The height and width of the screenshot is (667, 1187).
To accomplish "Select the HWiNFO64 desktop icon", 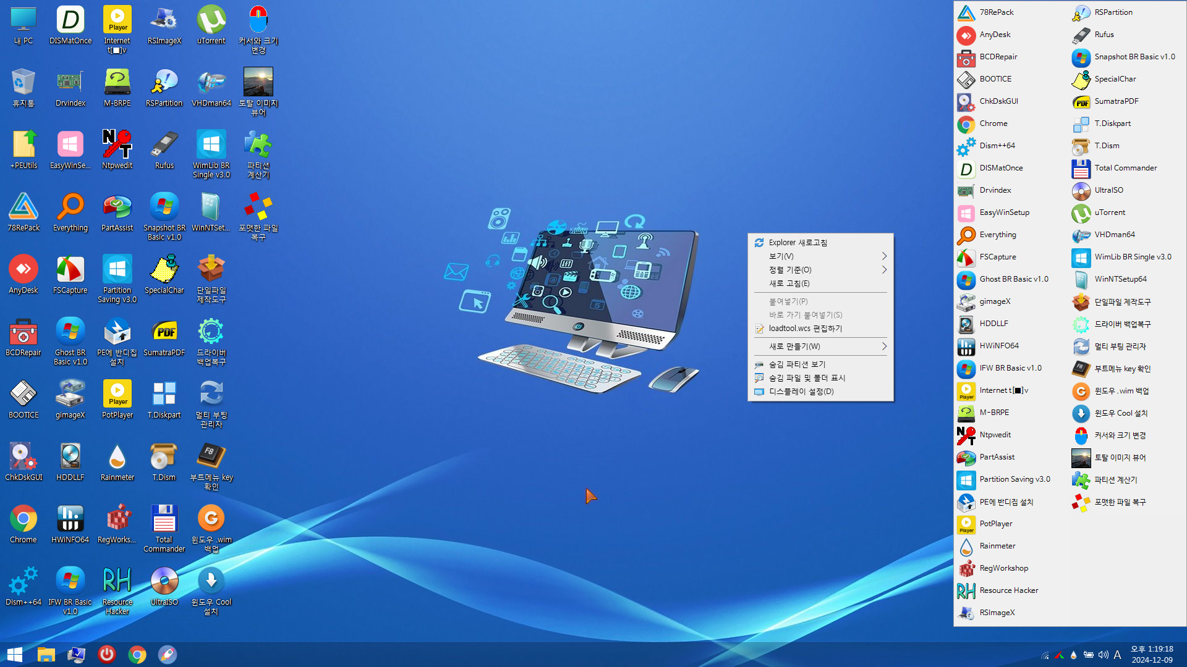I will tap(70, 524).
